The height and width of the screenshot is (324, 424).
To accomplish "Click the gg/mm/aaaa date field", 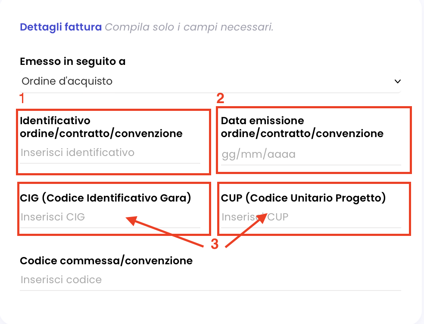I will pos(310,155).
